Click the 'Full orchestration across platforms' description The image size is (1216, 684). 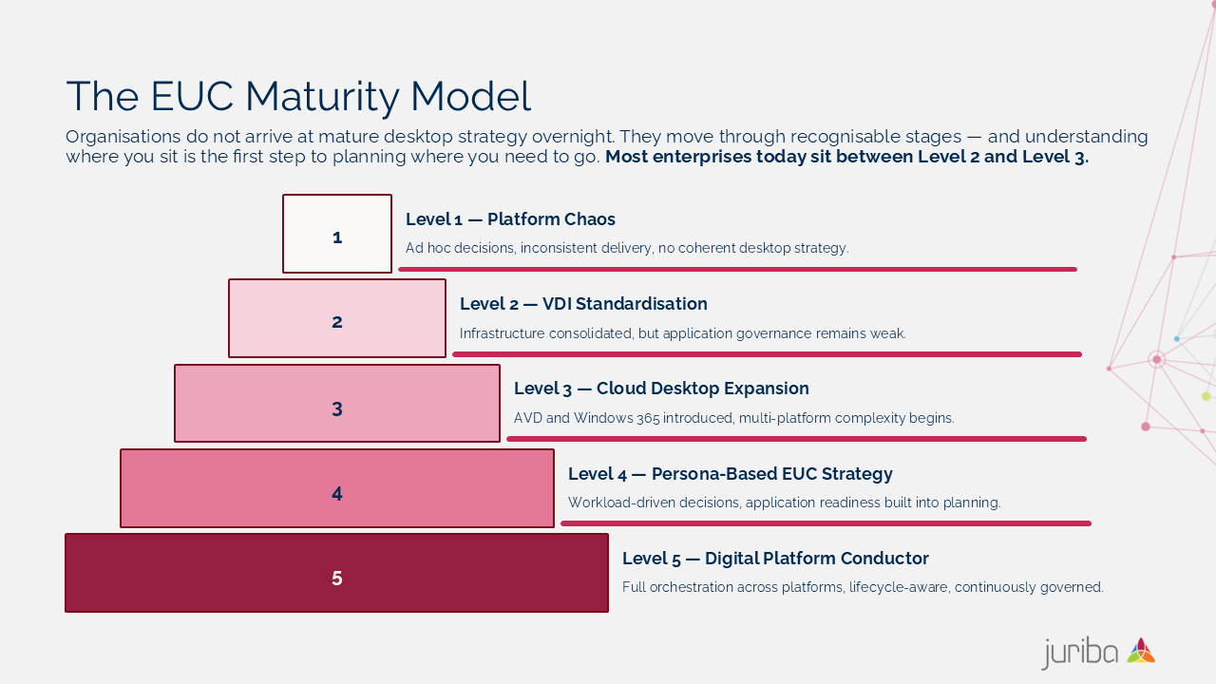tap(863, 587)
